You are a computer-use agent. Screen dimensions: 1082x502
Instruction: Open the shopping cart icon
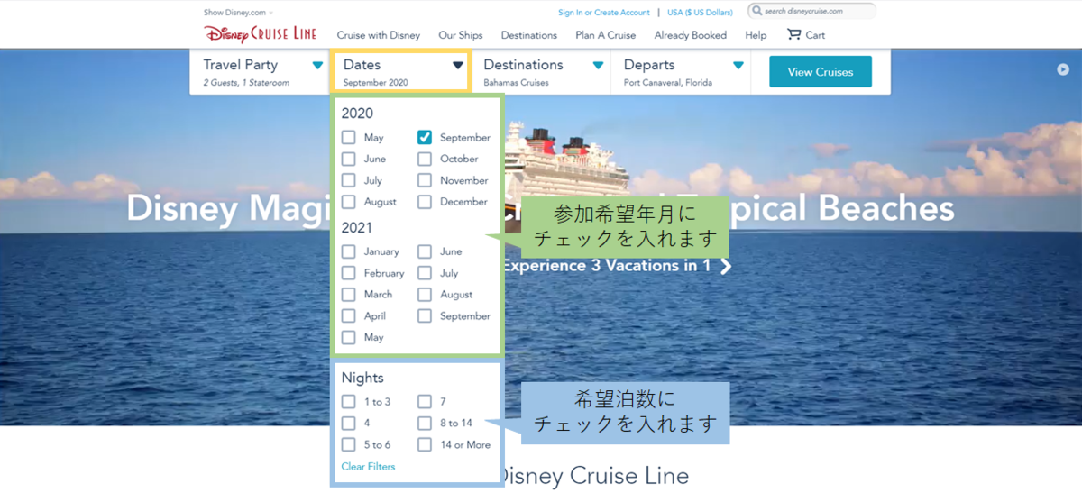(793, 34)
